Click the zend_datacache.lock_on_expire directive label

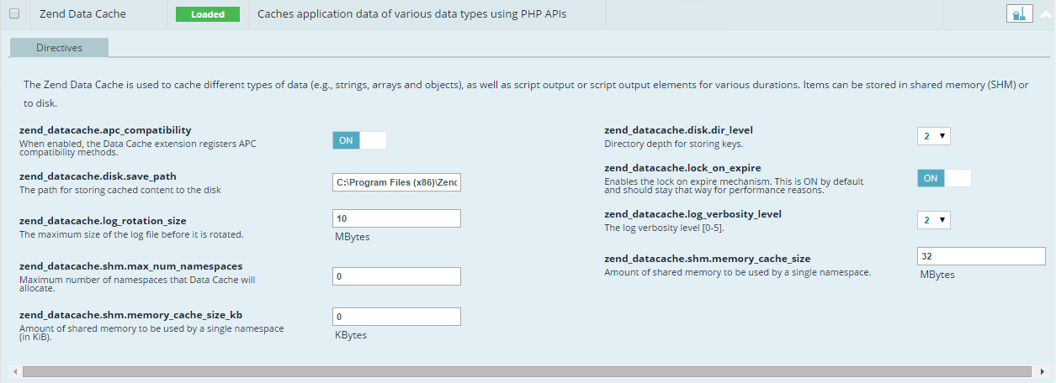click(x=682, y=168)
